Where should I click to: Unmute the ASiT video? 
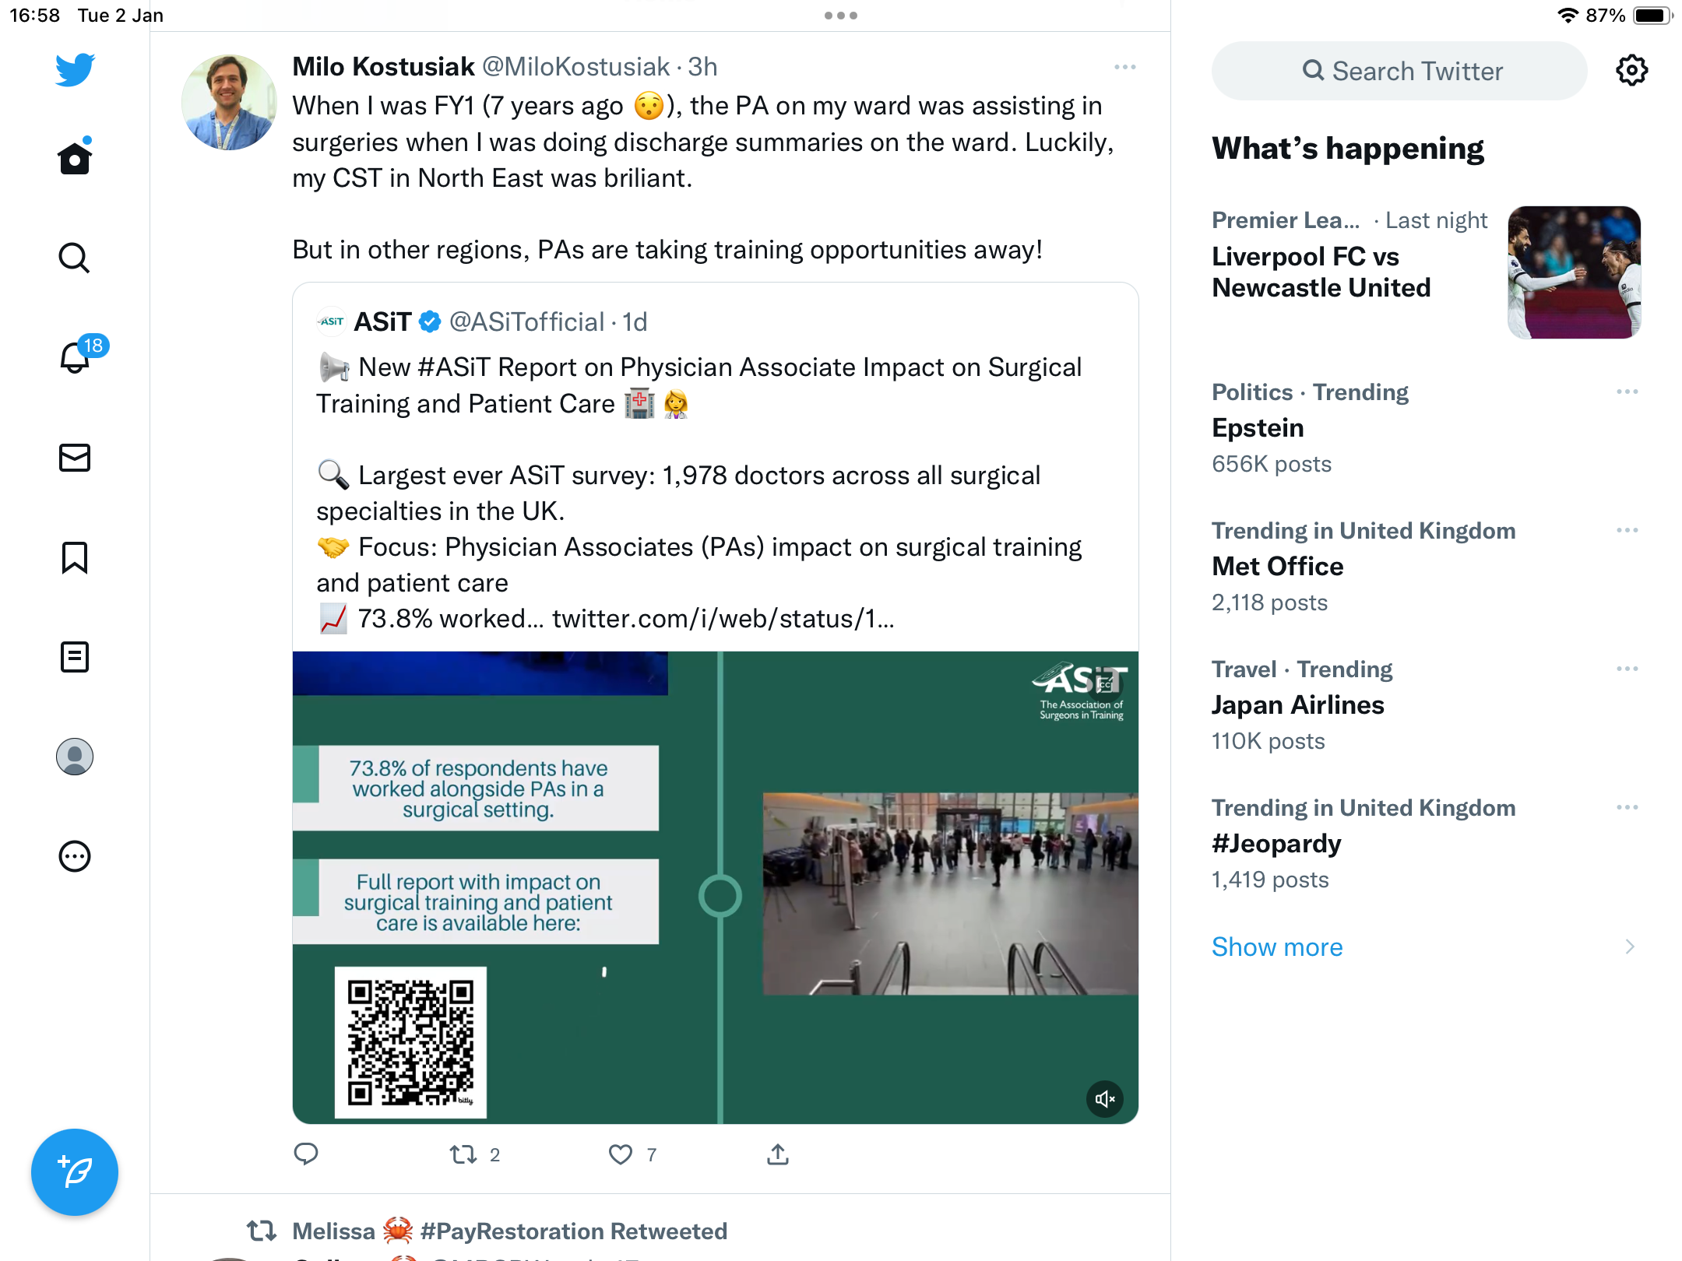click(1105, 1099)
